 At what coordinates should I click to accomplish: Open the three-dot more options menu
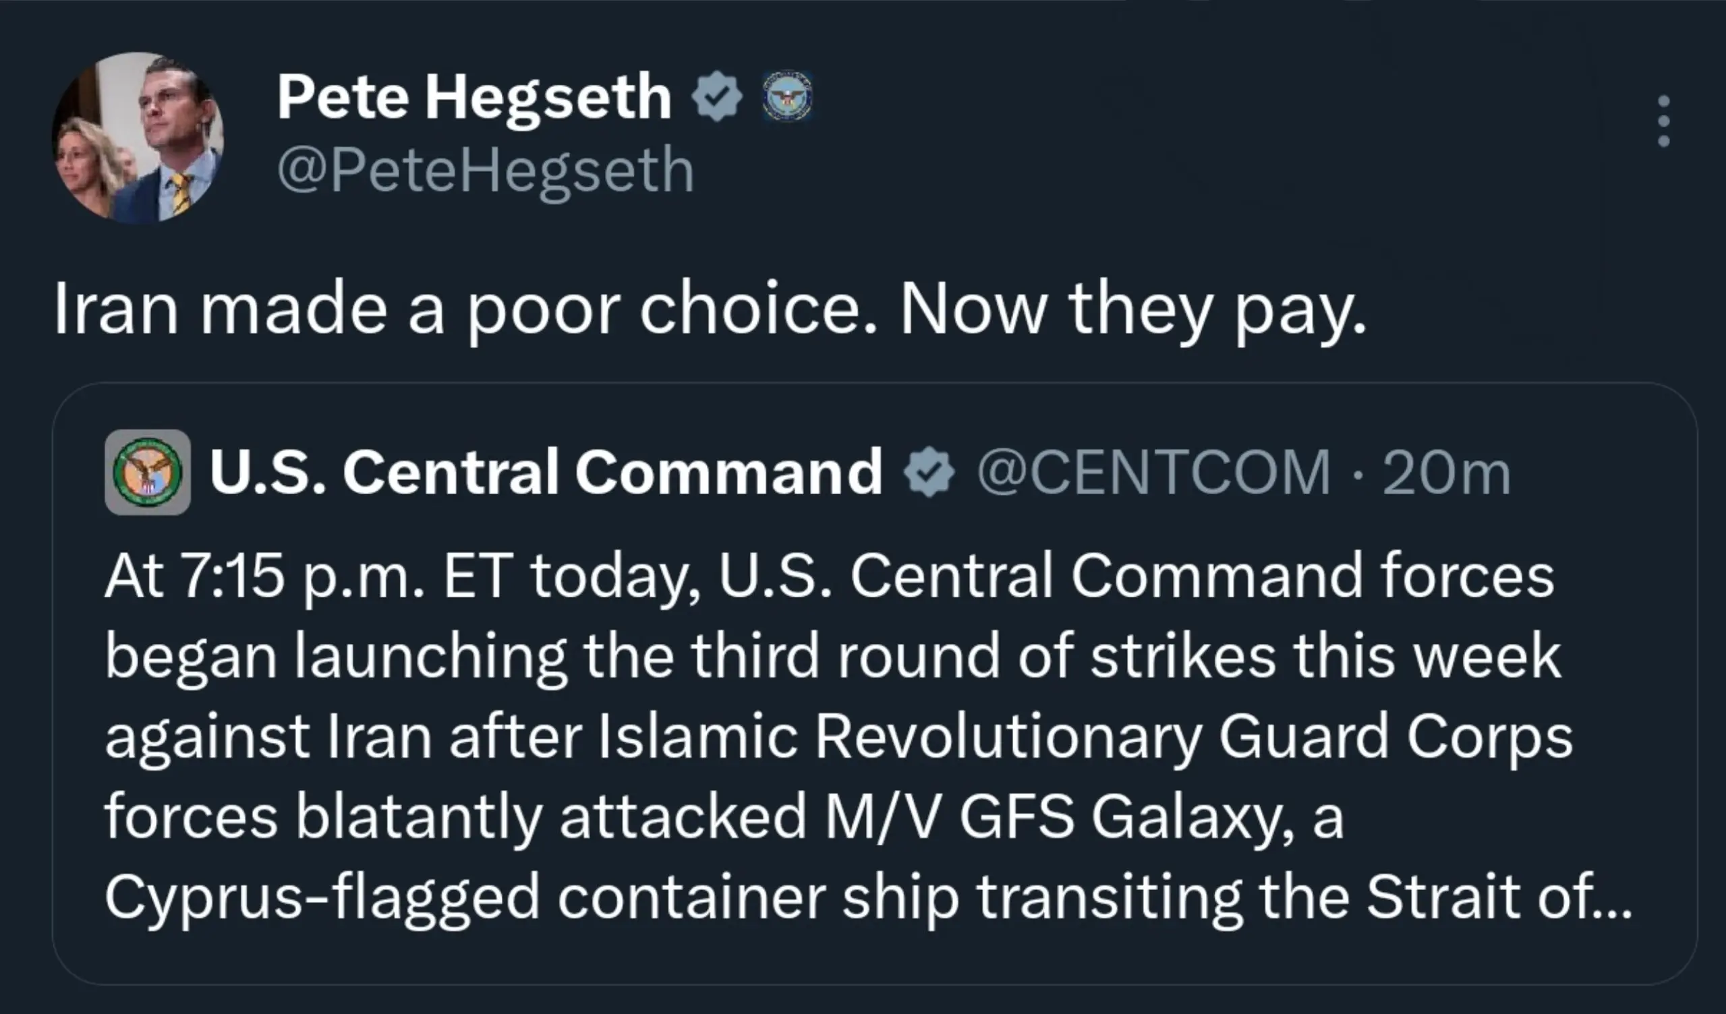(x=1664, y=121)
